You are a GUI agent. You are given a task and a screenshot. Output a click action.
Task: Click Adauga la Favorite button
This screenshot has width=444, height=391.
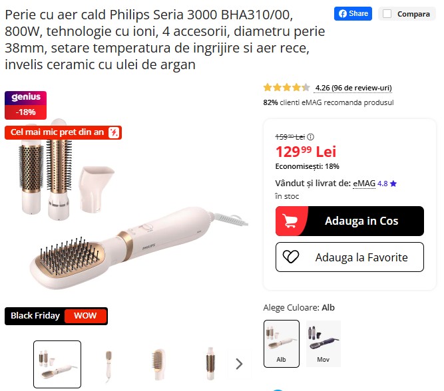(x=349, y=257)
